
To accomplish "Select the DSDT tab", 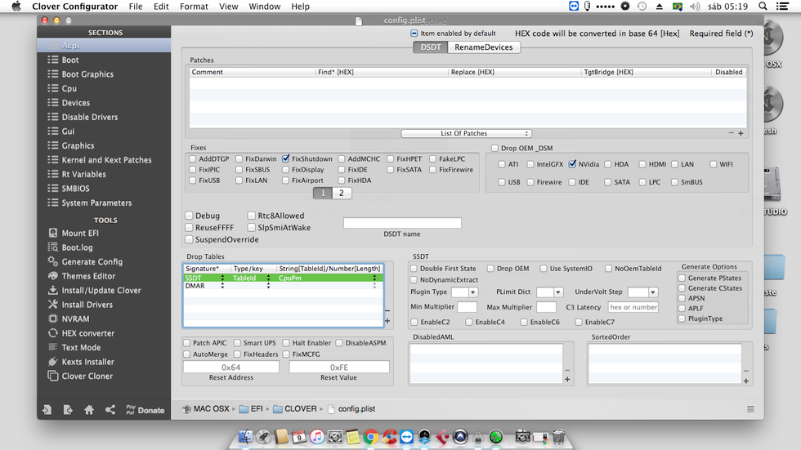I will point(431,47).
